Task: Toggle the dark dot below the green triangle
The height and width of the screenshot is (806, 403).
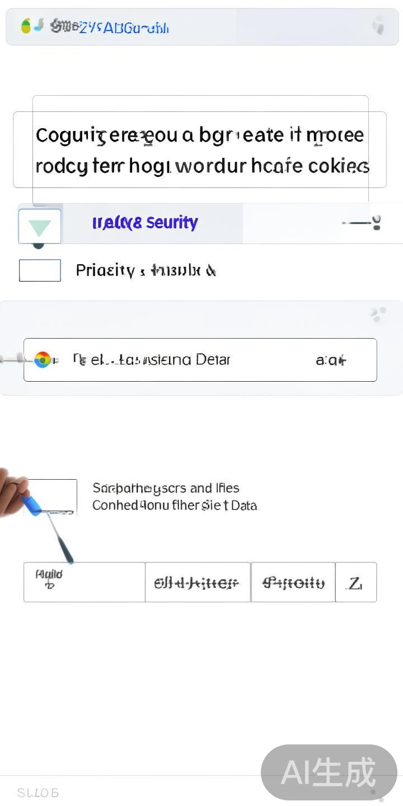Action: [x=38, y=245]
